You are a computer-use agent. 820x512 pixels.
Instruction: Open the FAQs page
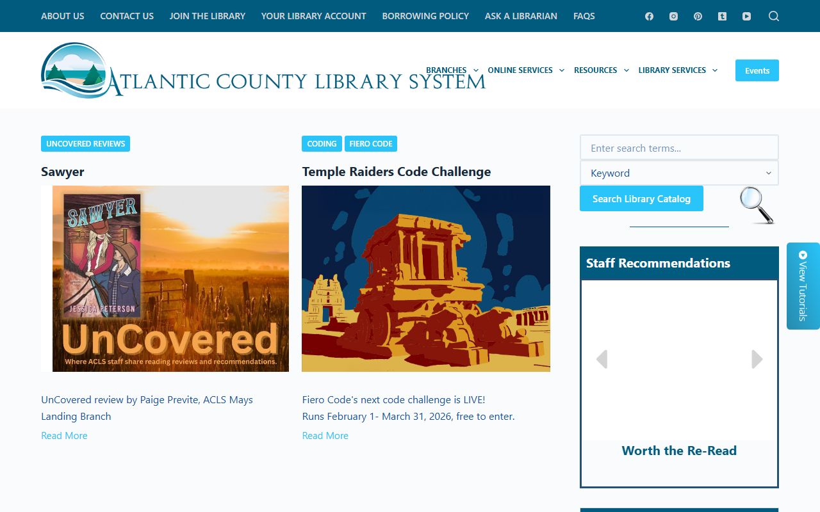pyautogui.click(x=584, y=16)
